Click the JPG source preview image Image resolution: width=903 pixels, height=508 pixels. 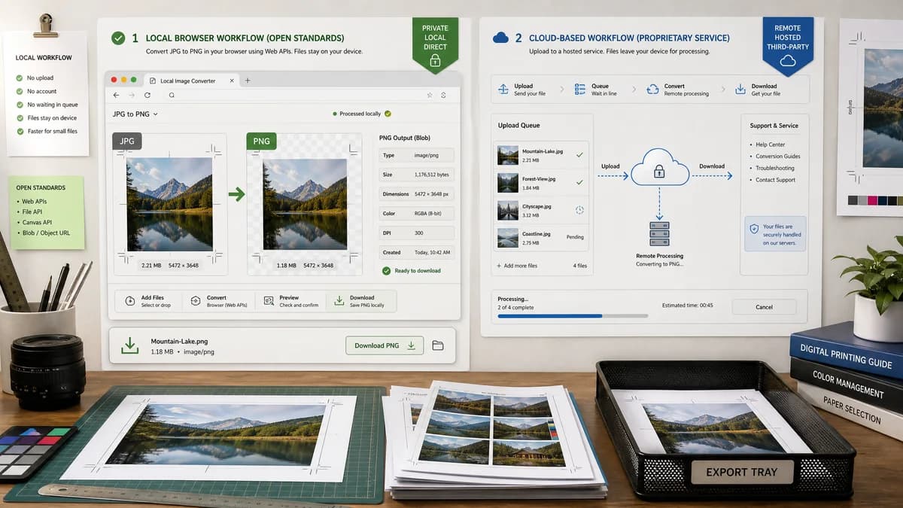coord(169,204)
